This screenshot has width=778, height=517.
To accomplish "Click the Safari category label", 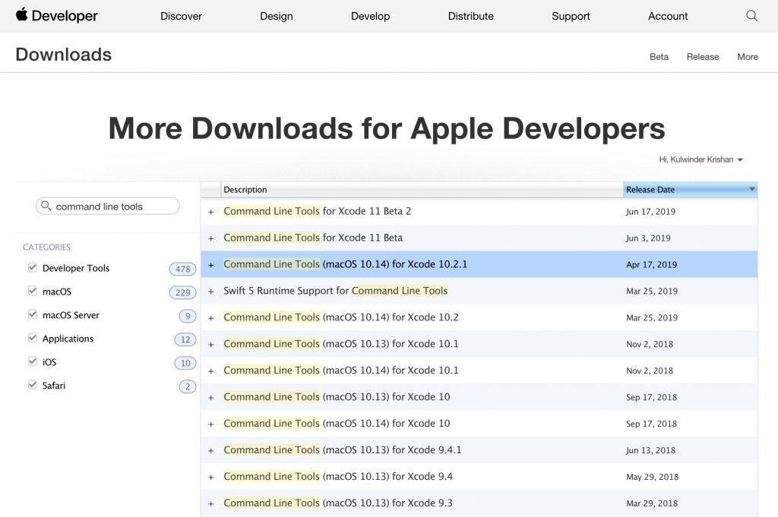I will 54,386.
